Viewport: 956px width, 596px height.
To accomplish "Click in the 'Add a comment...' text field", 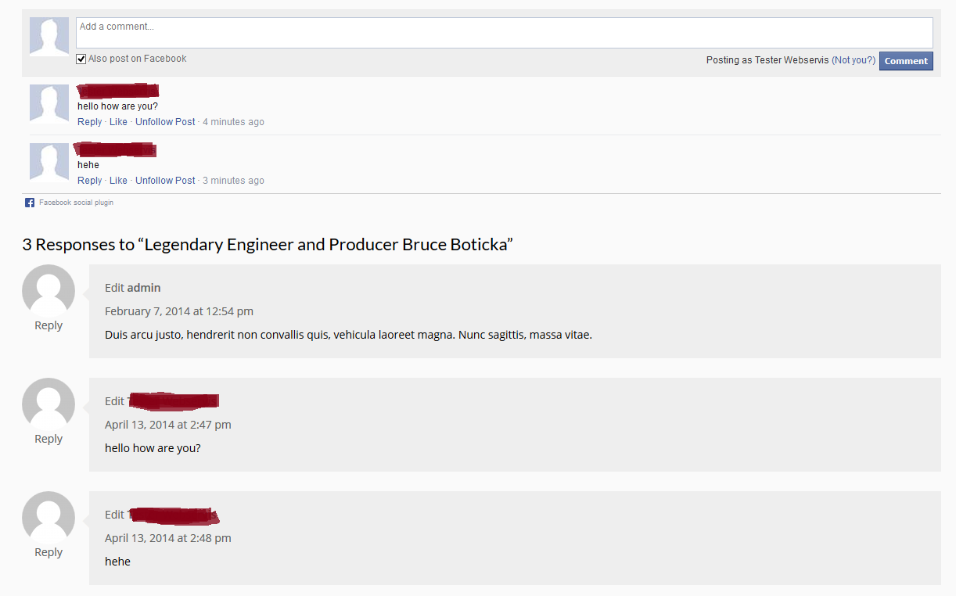I will pyautogui.click(x=504, y=33).
